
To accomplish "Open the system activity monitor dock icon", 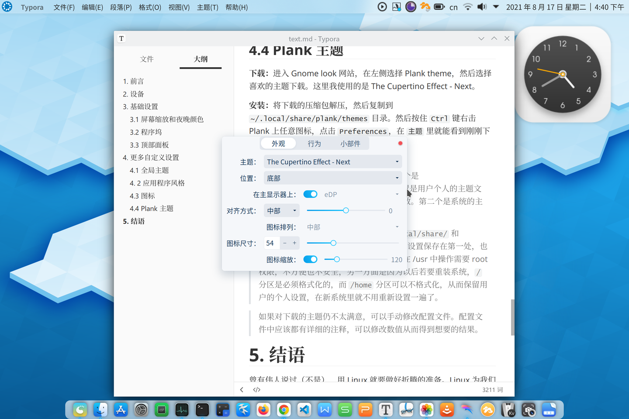I will [x=182, y=409].
